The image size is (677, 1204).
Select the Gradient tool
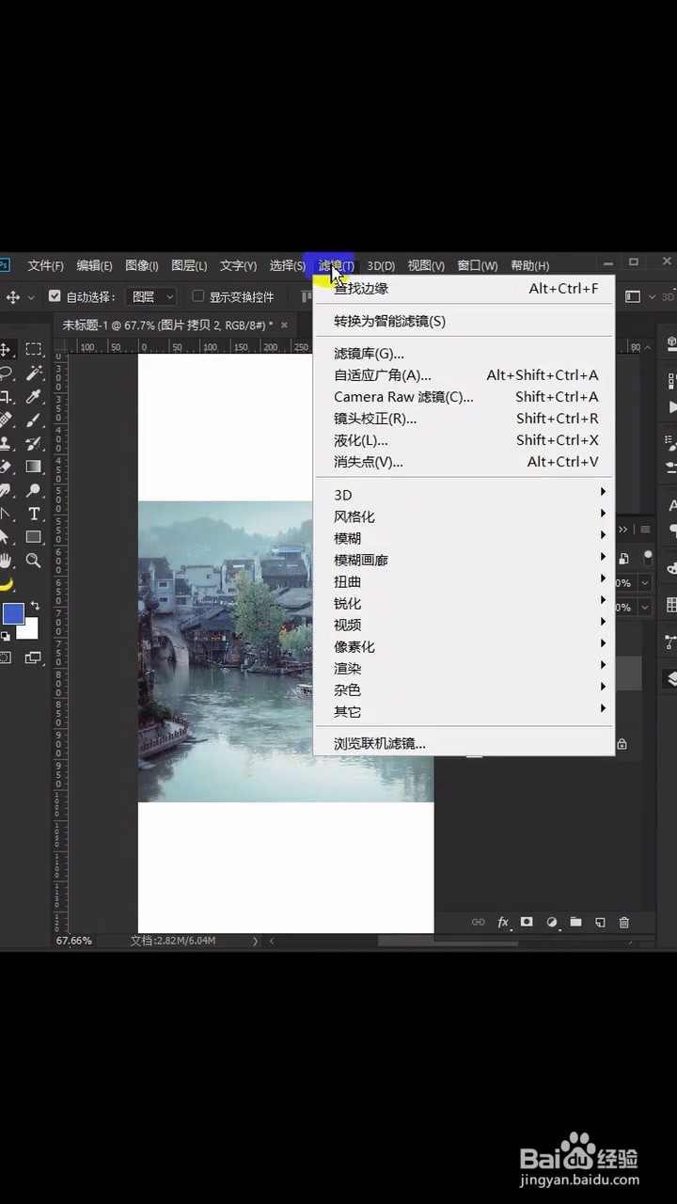coord(34,467)
